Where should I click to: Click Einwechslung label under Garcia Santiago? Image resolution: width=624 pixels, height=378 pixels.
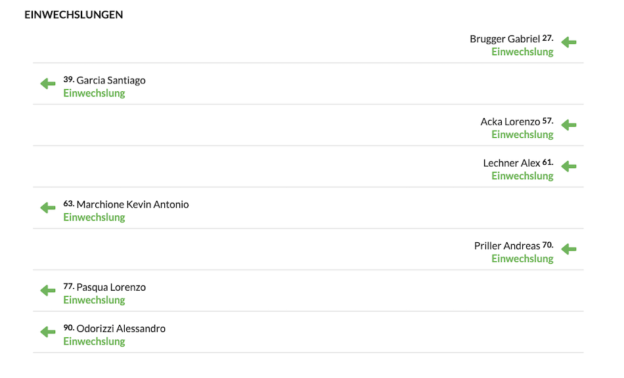pyautogui.click(x=95, y=93)
